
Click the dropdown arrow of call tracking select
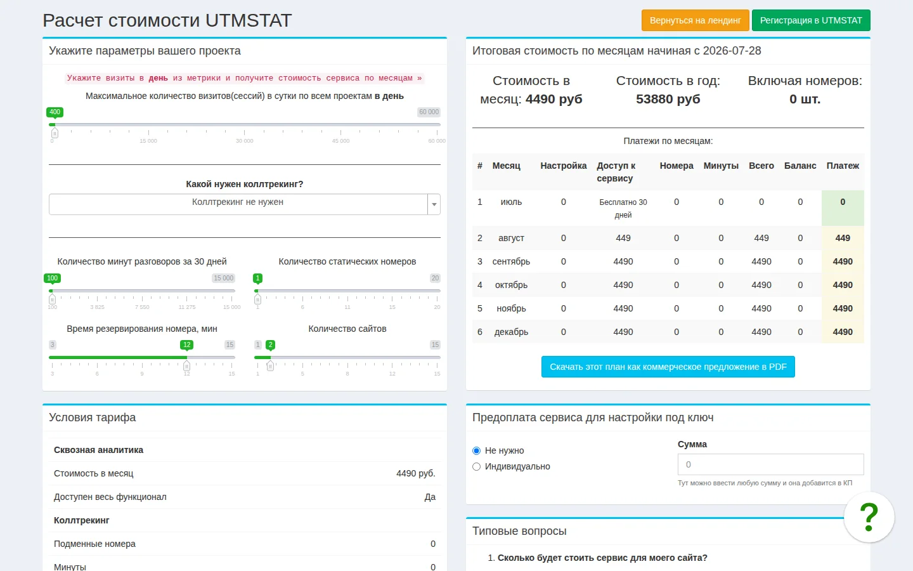(434, 204)
